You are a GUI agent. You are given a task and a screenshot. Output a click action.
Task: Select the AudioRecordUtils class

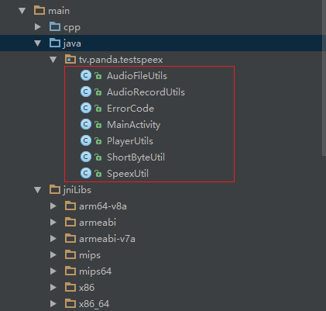point(146,92)
